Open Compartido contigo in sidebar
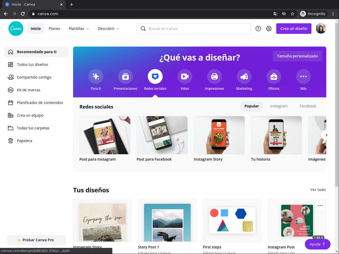The height and width of the screenshot is (254, 339). click(37, 77)
